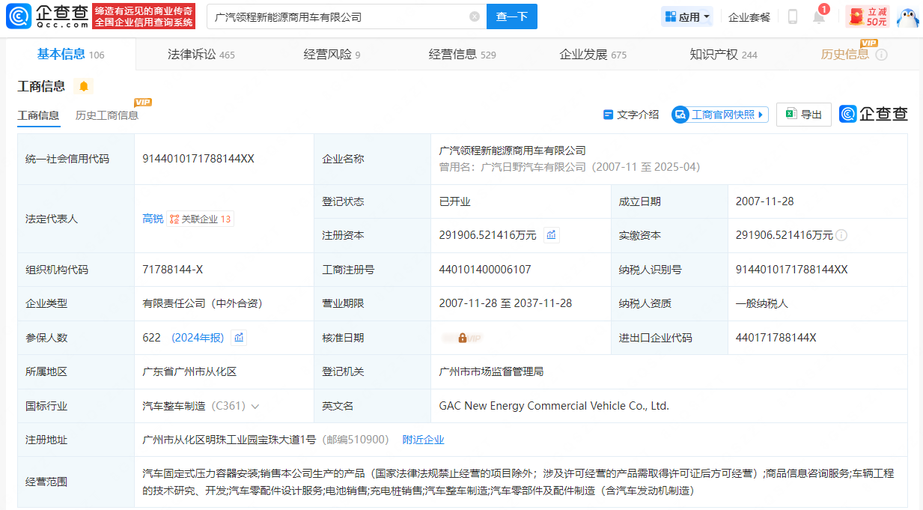Open the 2024年报 link

point(198,338)
